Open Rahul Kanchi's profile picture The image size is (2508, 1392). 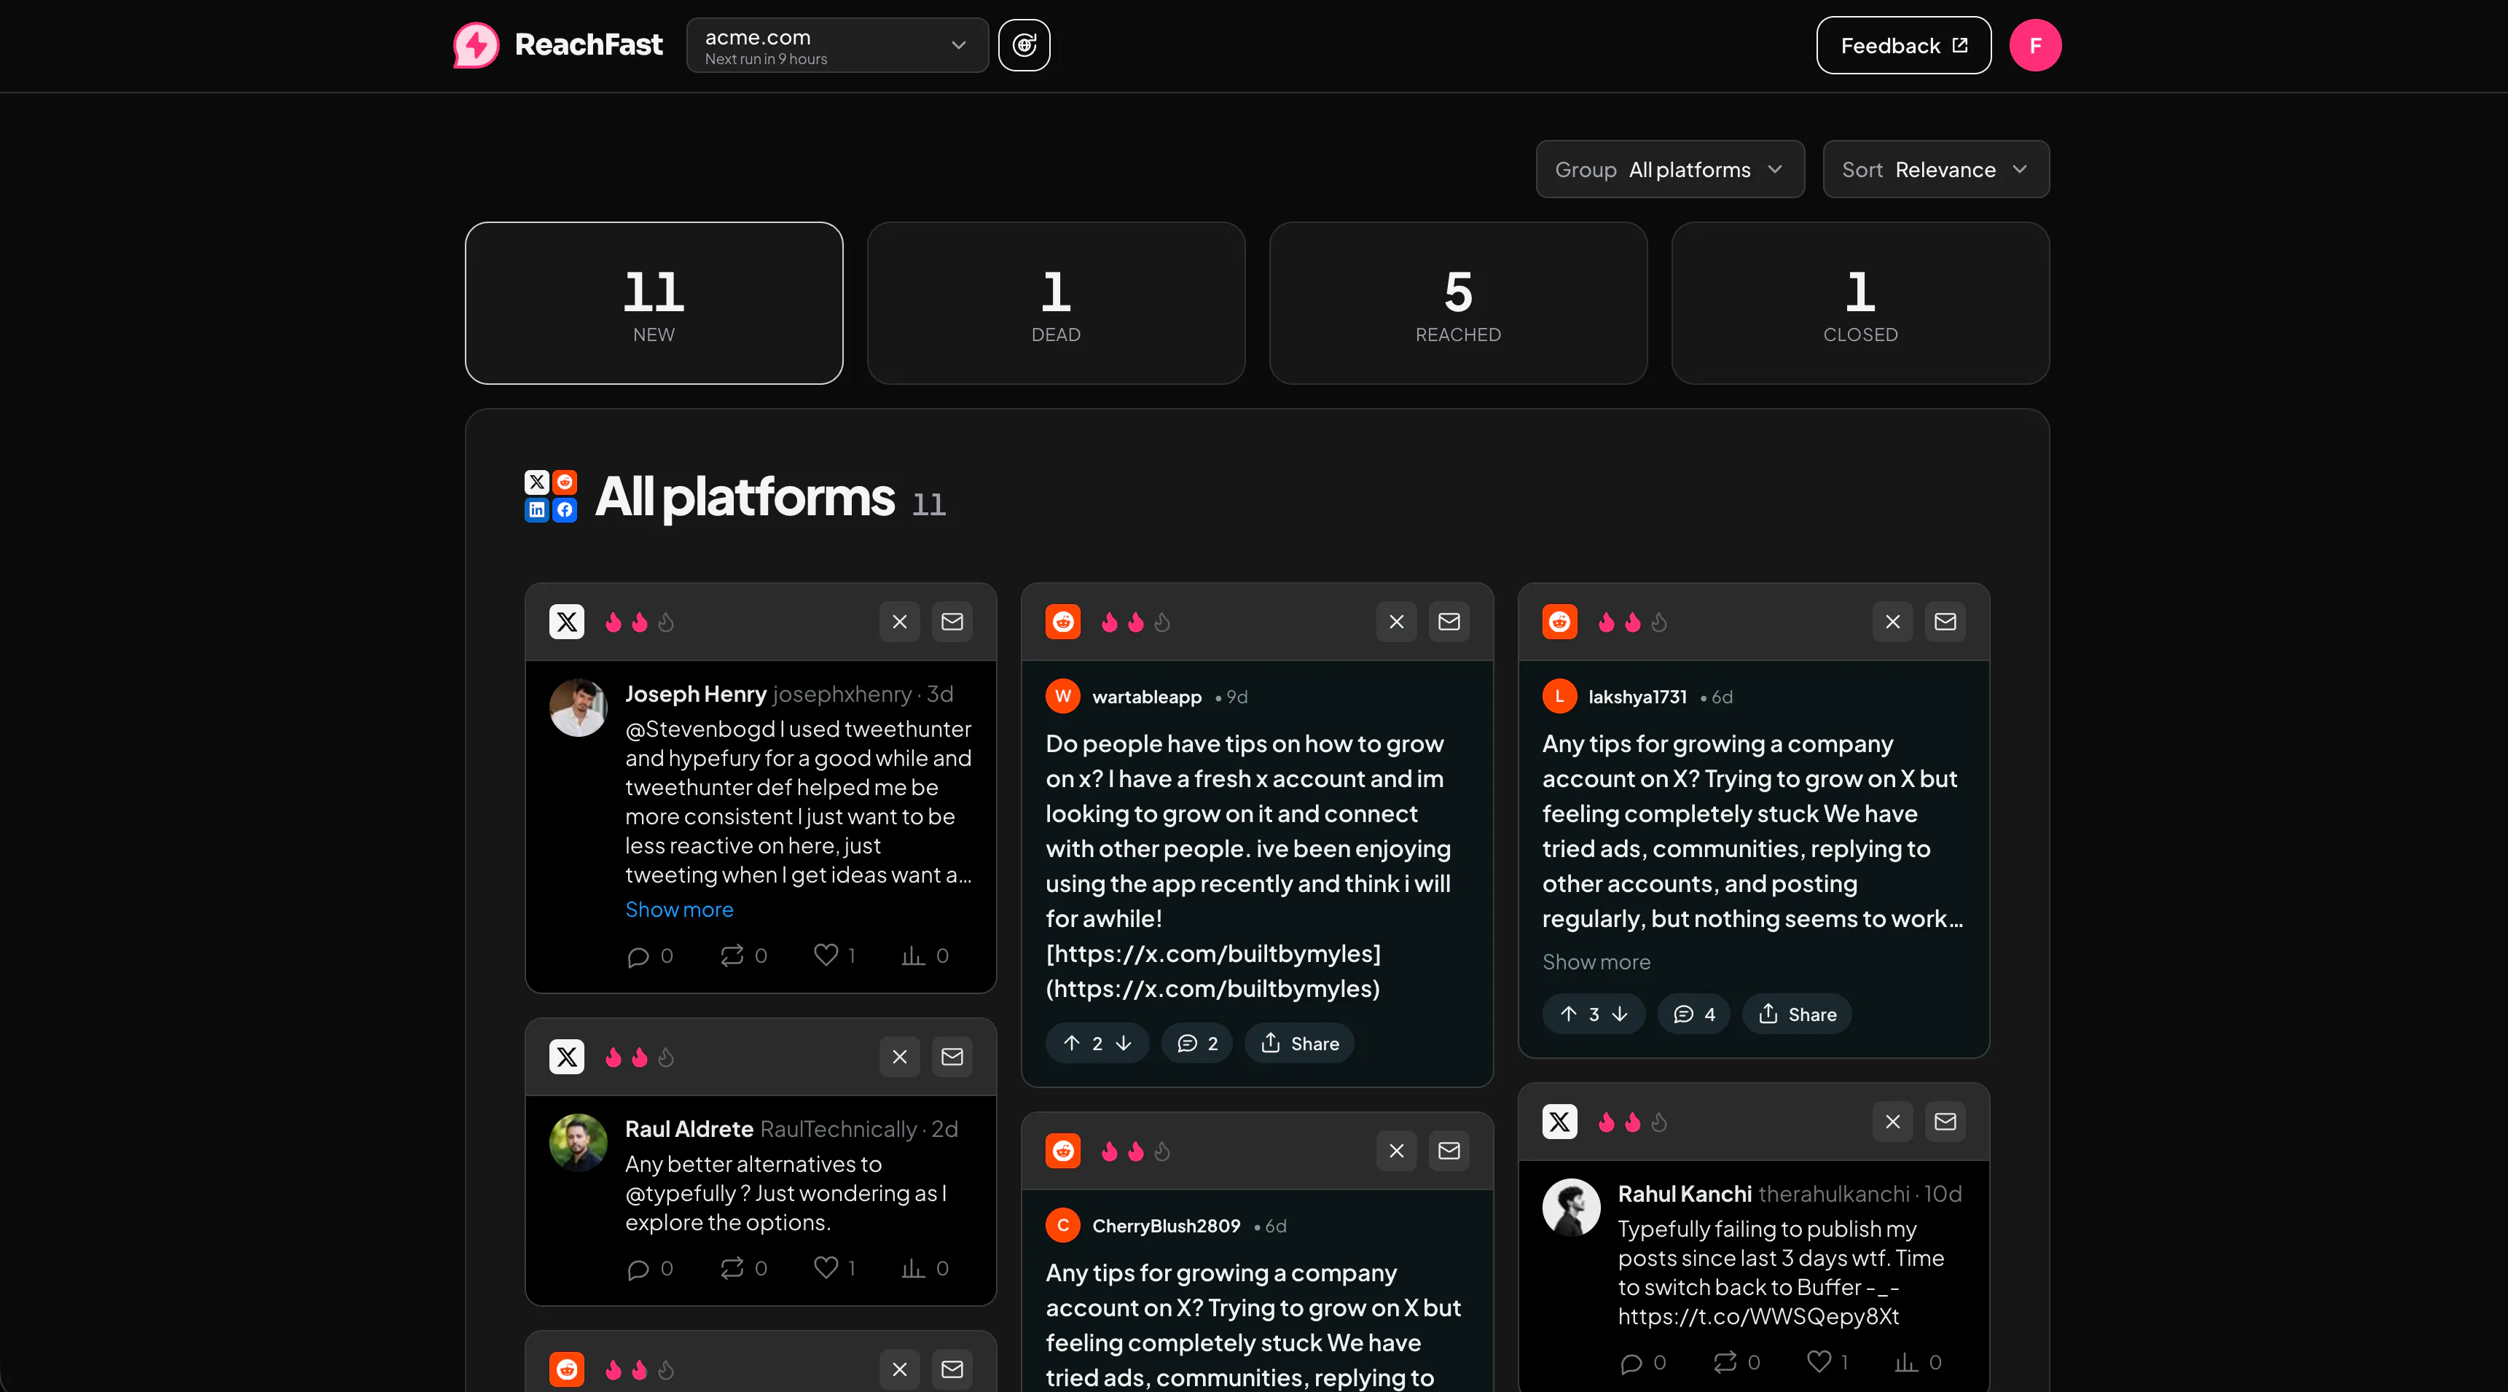[1572, 1208]
